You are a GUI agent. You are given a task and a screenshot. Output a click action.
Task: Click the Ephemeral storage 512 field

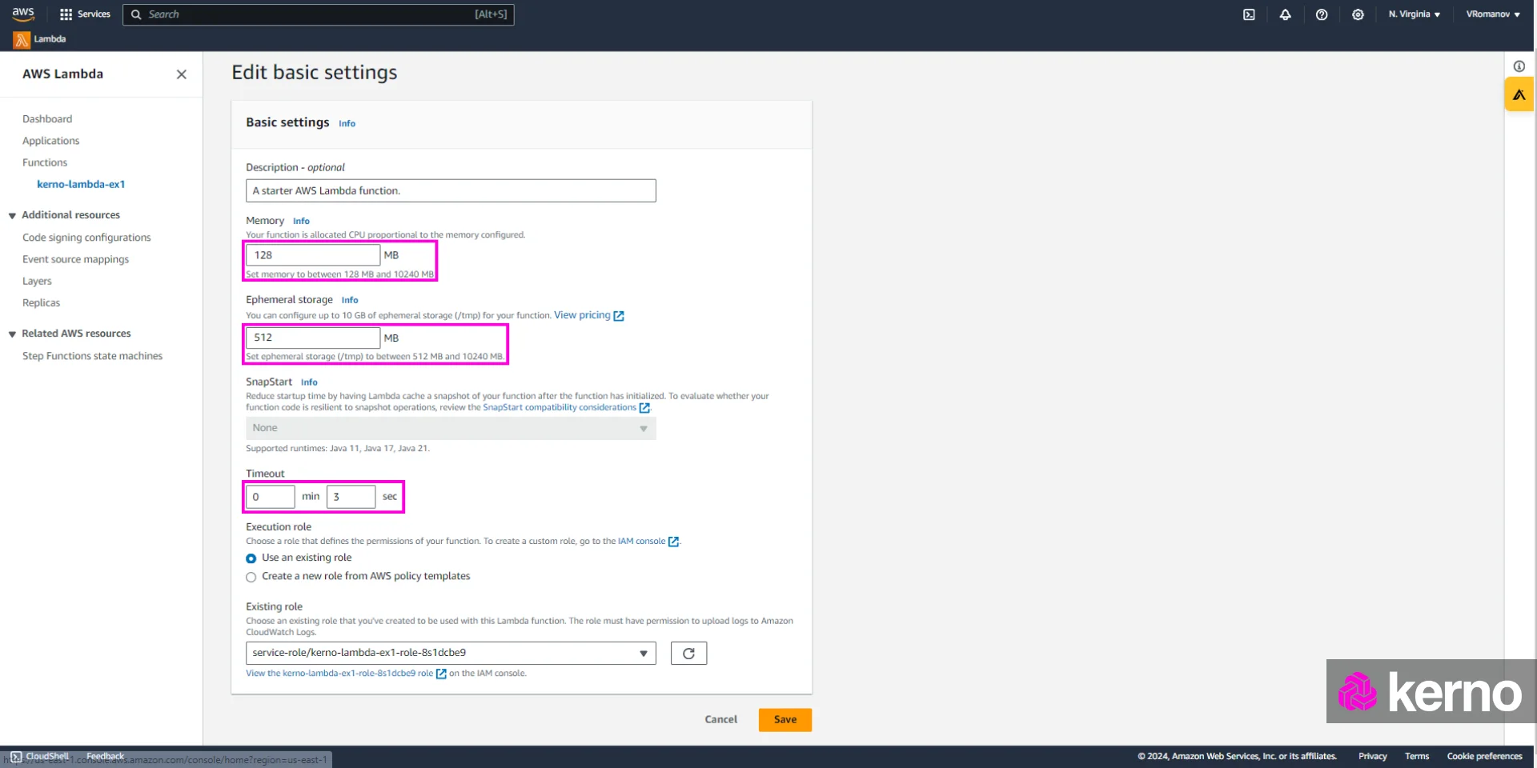point(313,338)
